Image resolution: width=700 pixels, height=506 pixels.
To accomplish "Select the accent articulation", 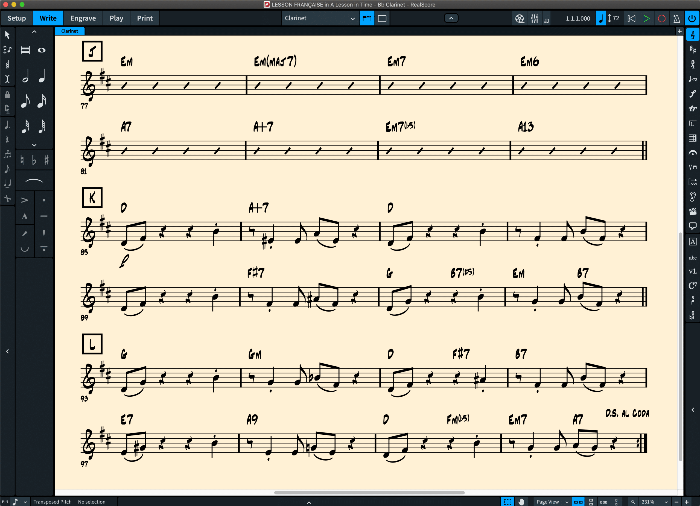I will [25, 200].
